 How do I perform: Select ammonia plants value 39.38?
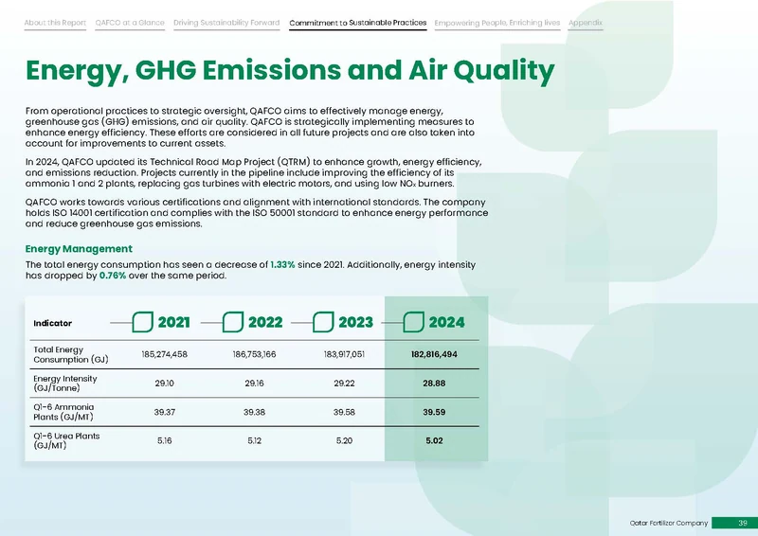point(254,412)
